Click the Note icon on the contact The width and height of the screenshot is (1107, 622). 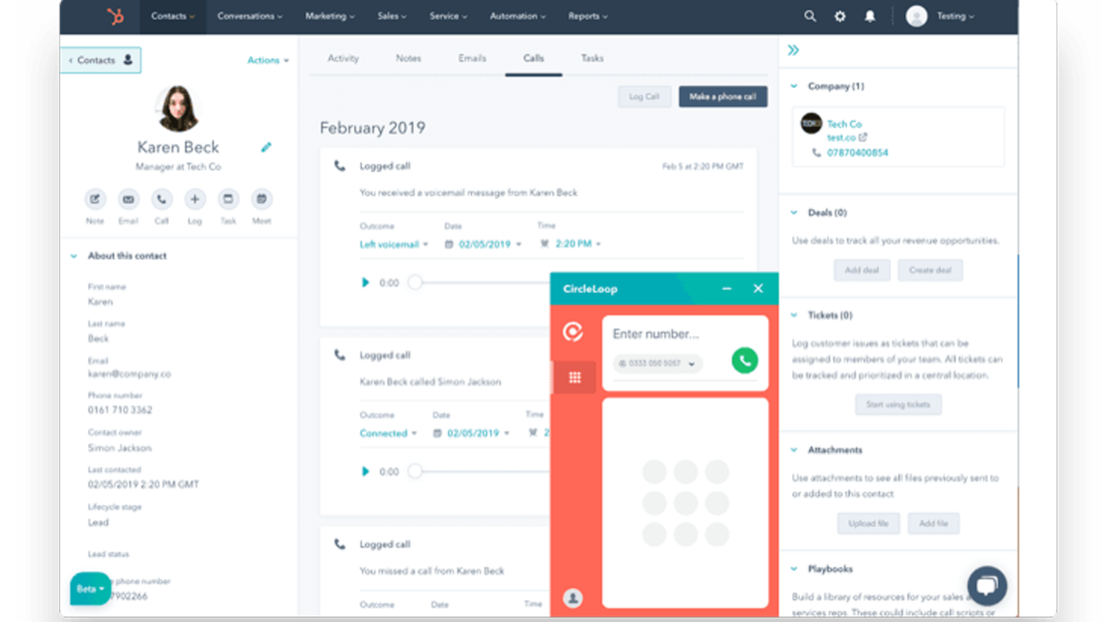point(95,200)
